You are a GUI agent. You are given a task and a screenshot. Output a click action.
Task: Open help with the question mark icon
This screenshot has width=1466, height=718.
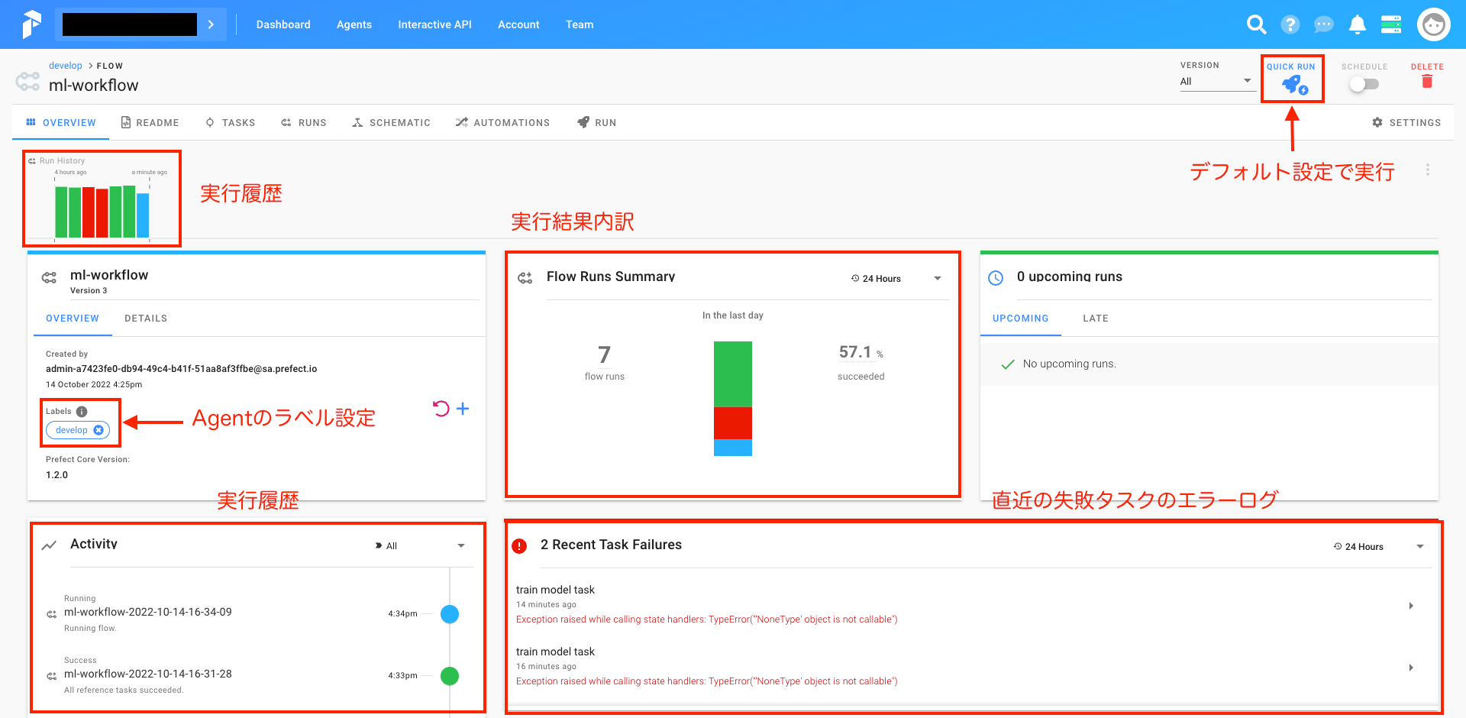coord(1290,24)
